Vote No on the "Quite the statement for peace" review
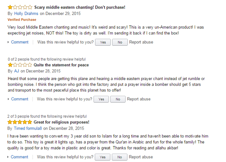Viewport: 226px width, 162px height. pos(118,99)
